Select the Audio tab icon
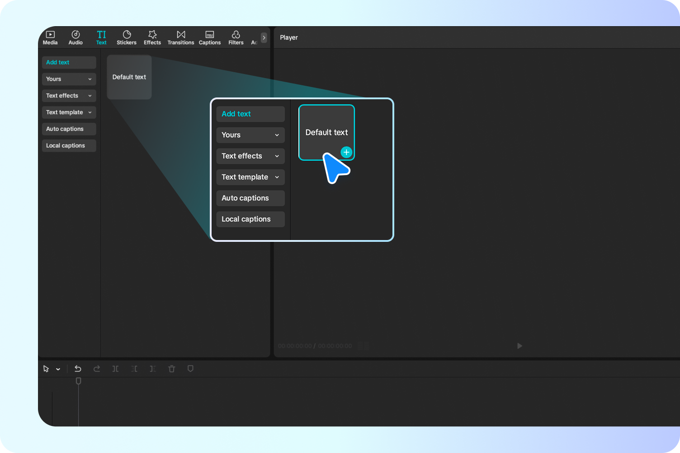The image size is (680, 453). click(x=75, y=37)
